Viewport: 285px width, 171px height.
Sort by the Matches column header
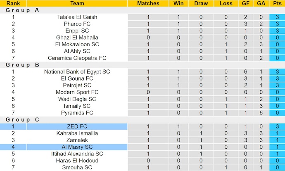point(148,3)
